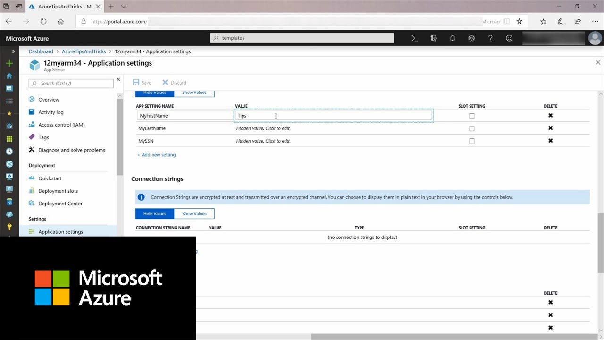Viewport: 604px width, 340px height.
Task: Open the browser tab list dropdown arrow
Action: [x=123, y=7]
